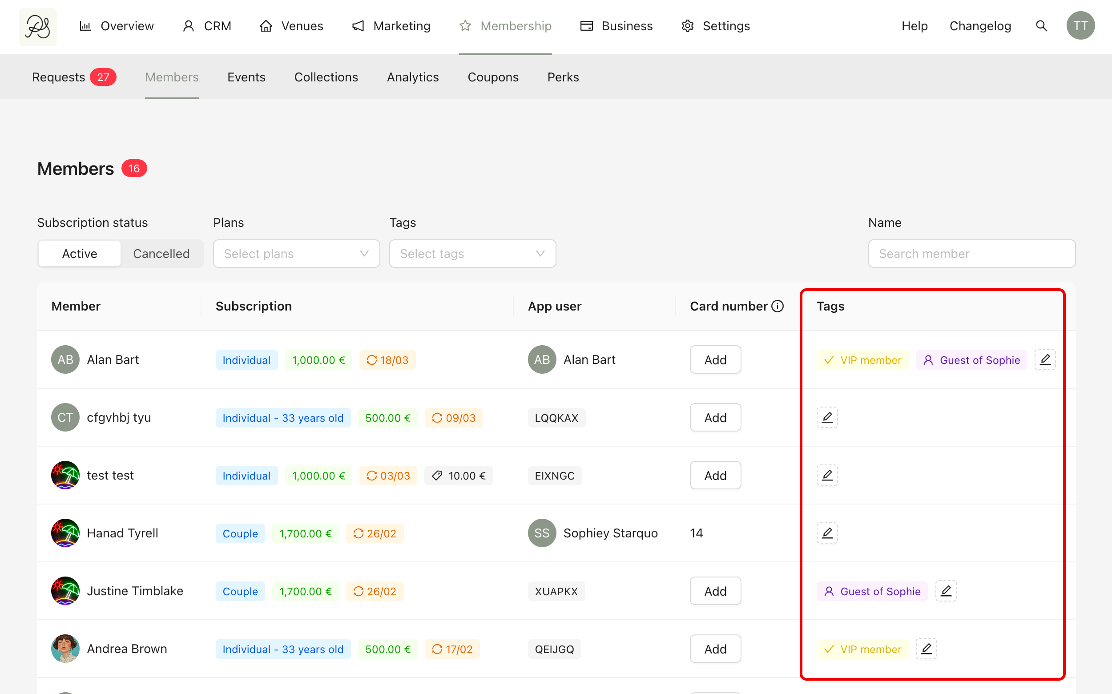Add card number for test test
Image resolution: width=1112 pixels, height=694 pixels.
coord(715,476)
